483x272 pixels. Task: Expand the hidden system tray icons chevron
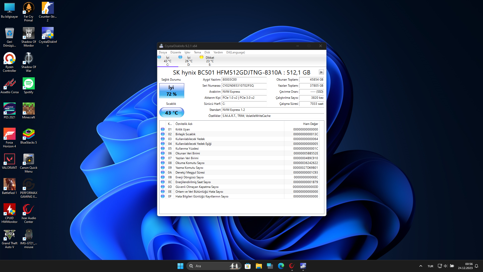tap(421, 266)
